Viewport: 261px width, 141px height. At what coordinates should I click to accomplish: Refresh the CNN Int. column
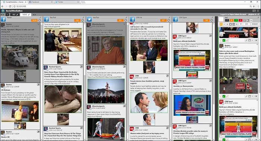169,20
